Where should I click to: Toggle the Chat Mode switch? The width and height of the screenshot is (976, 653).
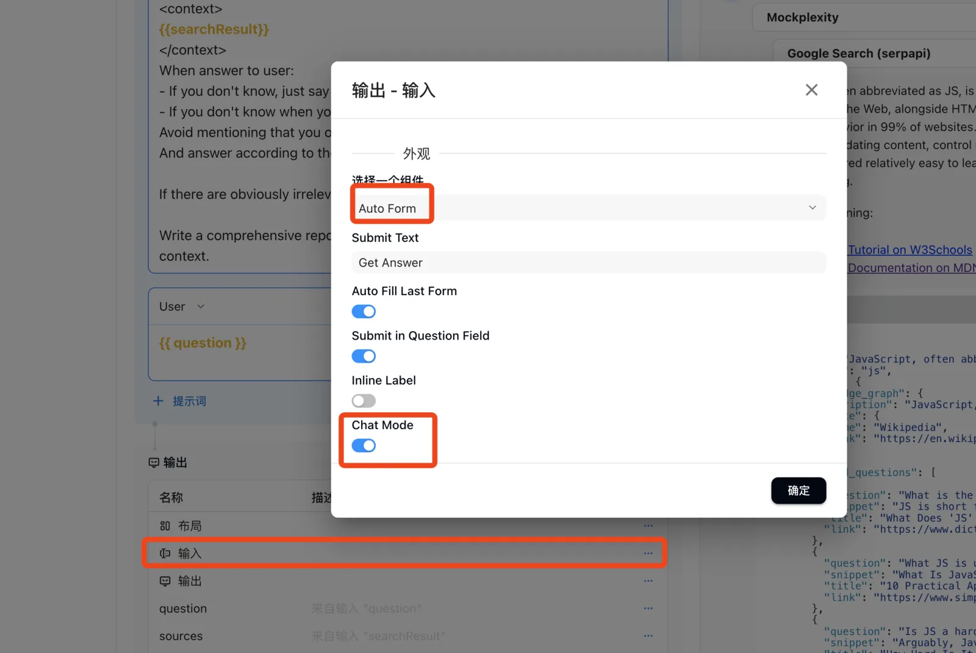pos(364,446)
